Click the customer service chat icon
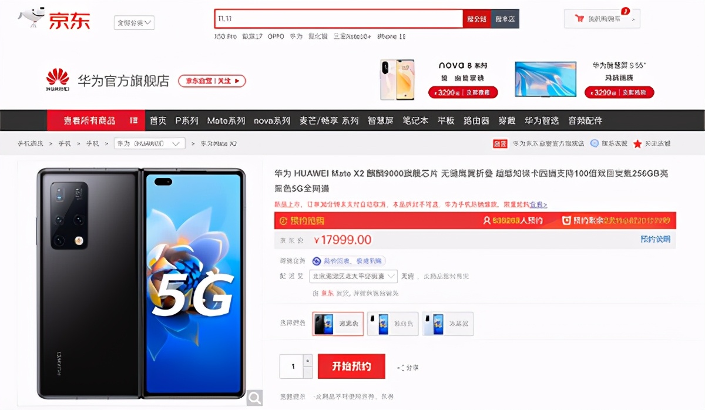The image size is (705, 410). click(595, 143)
